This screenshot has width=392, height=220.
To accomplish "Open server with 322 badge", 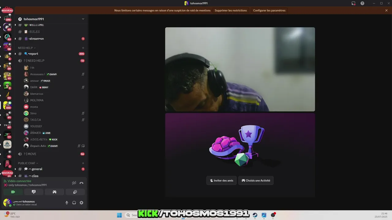I will pos(7,105).
